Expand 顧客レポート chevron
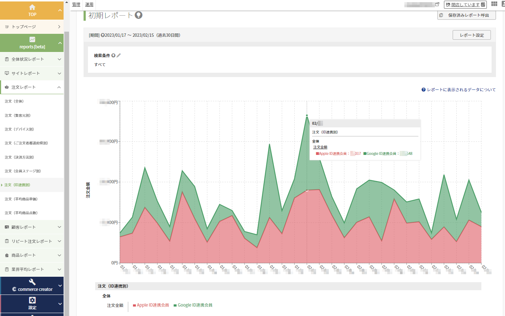This screenshot has height=316, width=505. 59,227
